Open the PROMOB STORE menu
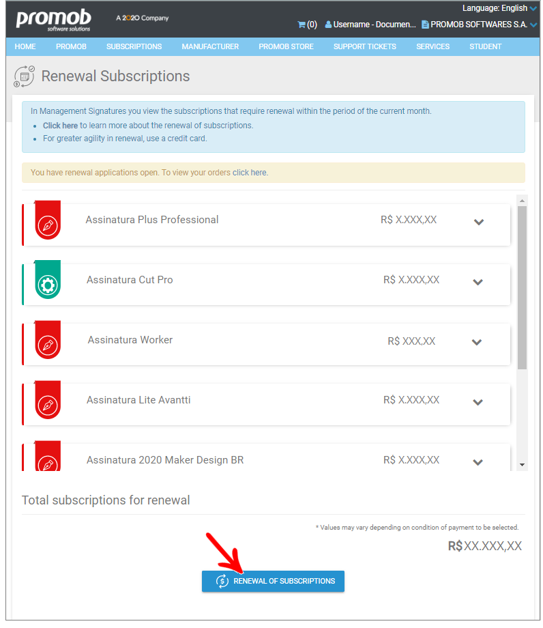The image size is (543, 628). [286, 46]
